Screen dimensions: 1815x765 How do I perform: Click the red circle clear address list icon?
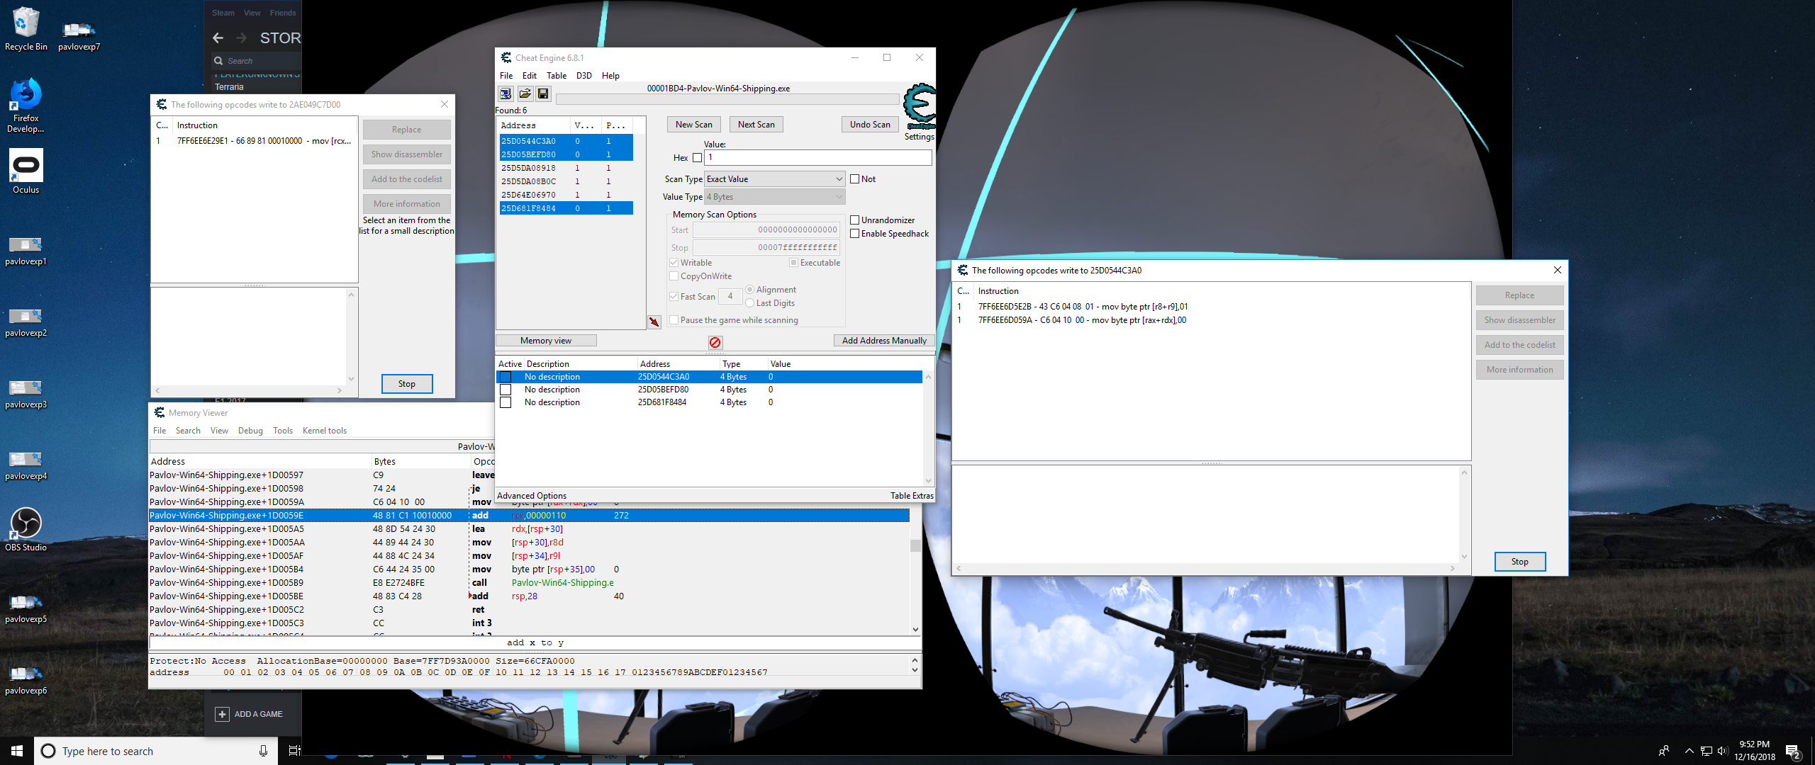coord(715,342)
